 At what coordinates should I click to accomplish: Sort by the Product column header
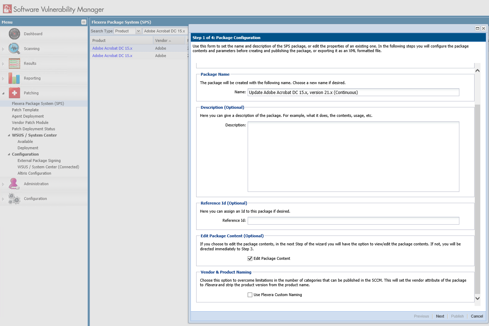(121, 40)
